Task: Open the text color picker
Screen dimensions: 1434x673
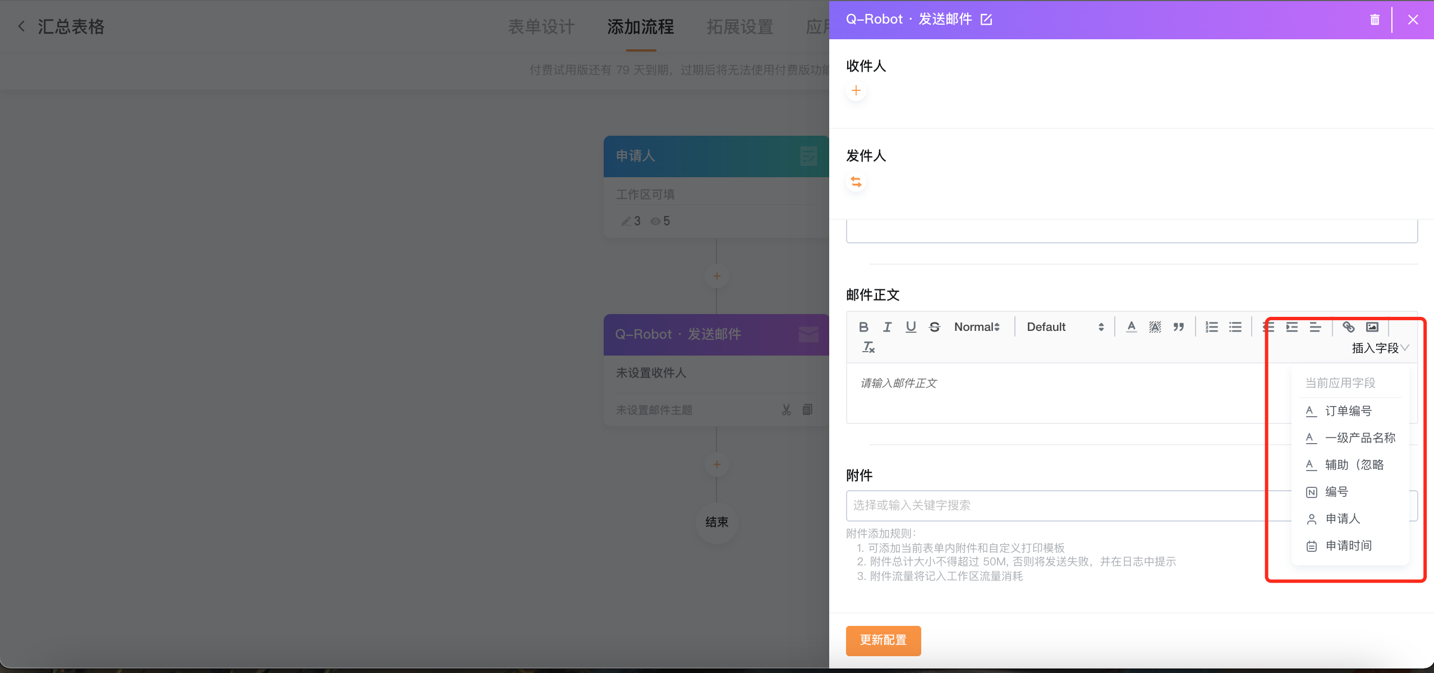Action: (1132, 327)
